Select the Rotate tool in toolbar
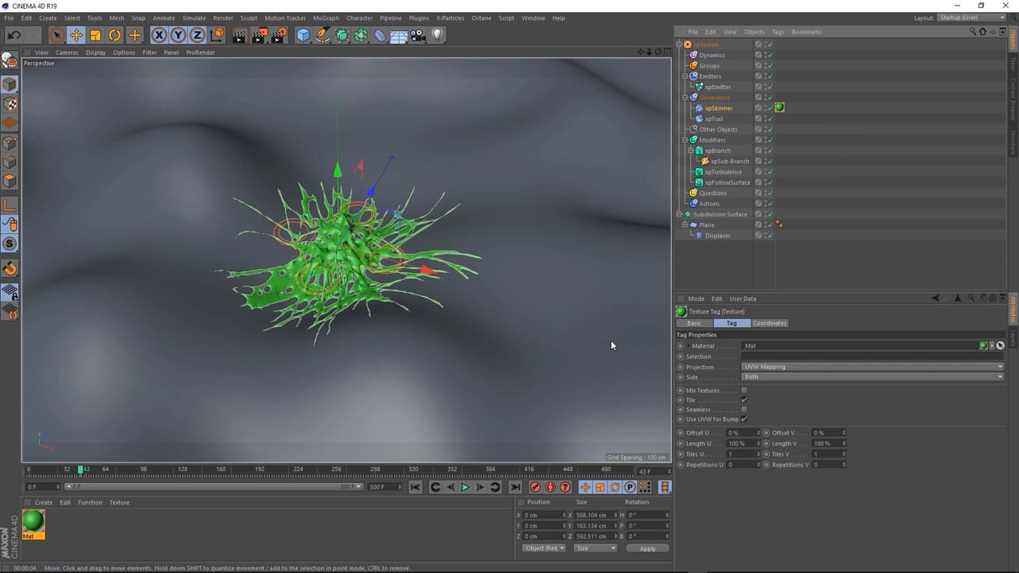1019x573 pixels. point(115,35)
